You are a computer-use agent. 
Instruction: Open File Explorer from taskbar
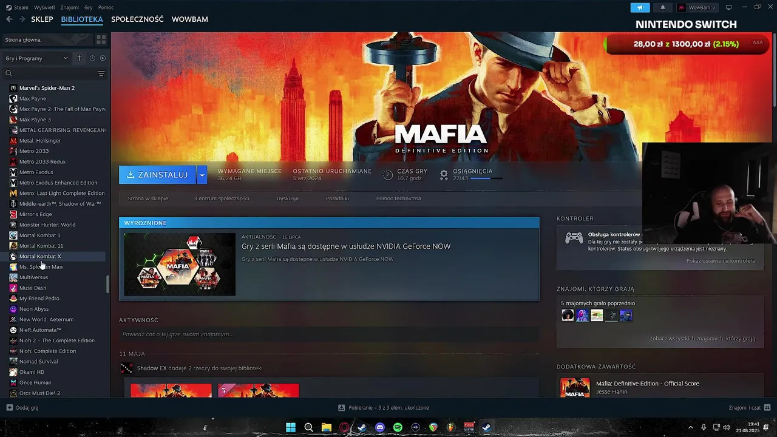click(326, 427)
